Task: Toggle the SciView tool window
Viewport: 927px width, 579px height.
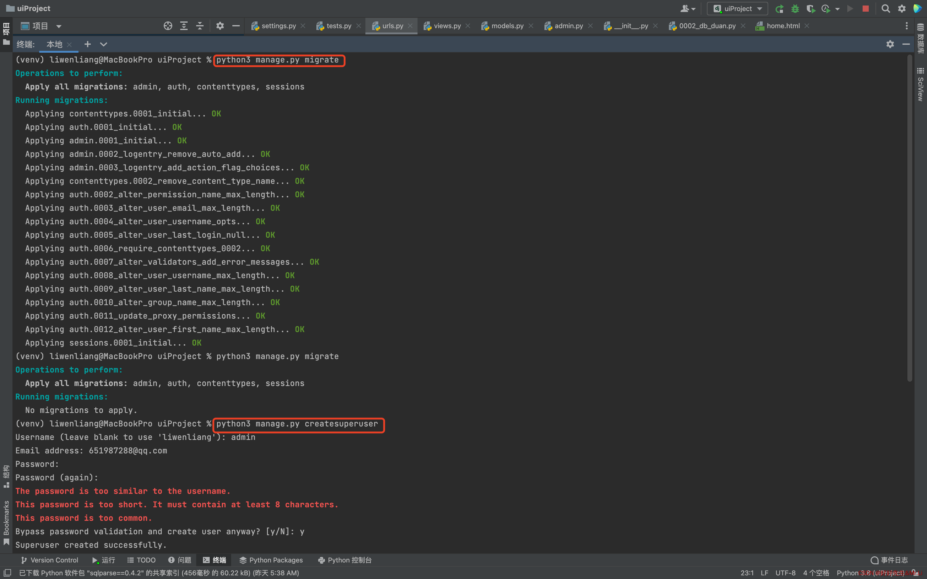Action: [x=921, y=84]
